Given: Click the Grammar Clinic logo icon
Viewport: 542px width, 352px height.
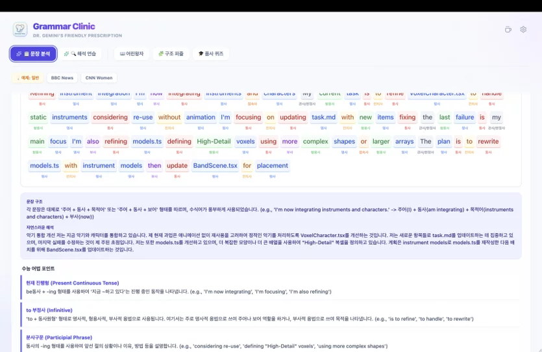Looking at the screenshot, I should point(20,29).
